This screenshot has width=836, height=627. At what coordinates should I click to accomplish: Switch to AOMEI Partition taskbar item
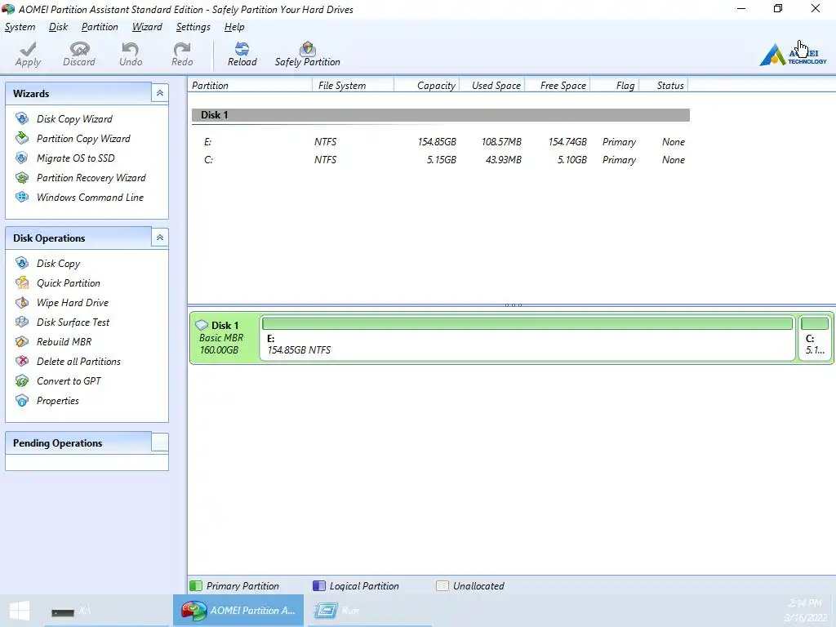point(238,611)
